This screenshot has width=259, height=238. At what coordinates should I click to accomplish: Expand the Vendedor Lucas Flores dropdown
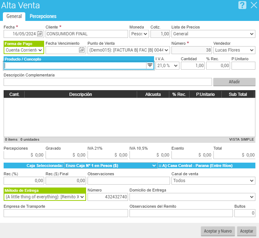pyautogui.click(x=234, y=50)
